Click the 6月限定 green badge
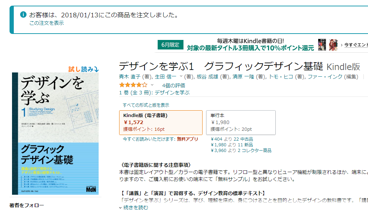Screen dimensions: 368x211 point(170,45)
